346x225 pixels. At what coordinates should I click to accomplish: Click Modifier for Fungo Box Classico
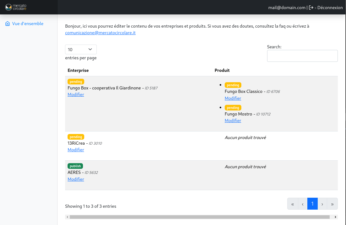[233, 98]
